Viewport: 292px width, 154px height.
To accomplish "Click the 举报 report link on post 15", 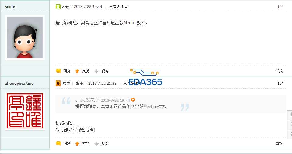I will (279, 143).
